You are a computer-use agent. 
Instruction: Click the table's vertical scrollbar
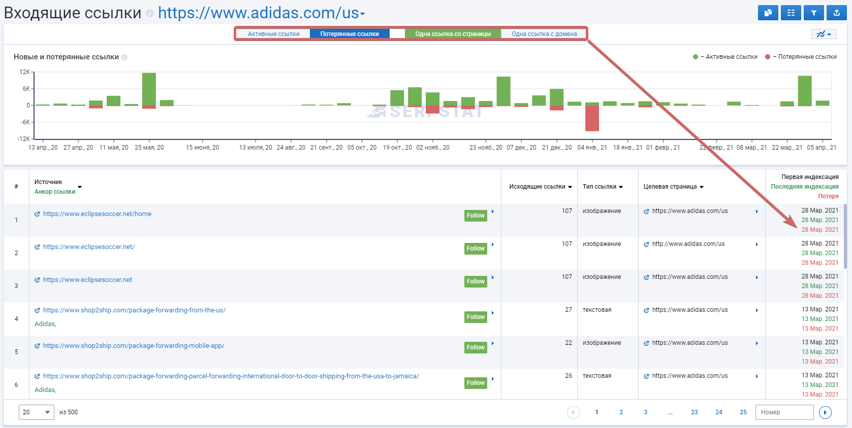(845, 236)
